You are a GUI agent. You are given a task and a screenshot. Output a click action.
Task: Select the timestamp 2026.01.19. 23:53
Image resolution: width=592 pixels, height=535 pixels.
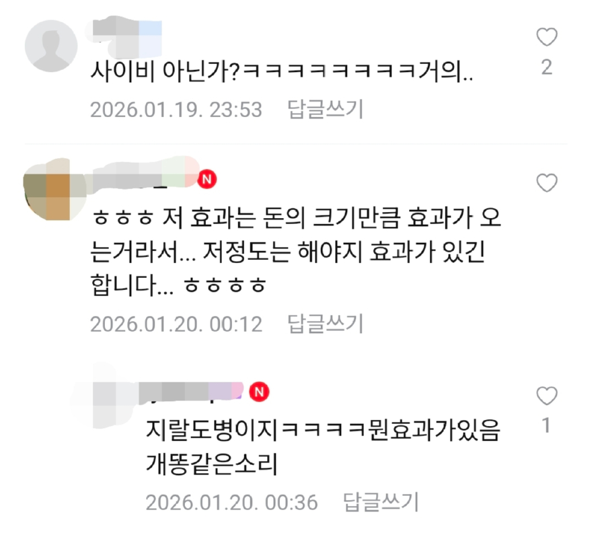176,110
